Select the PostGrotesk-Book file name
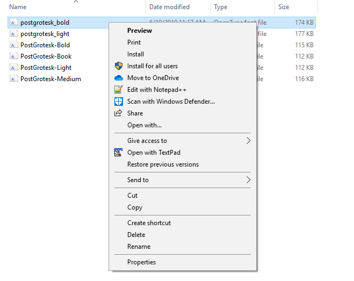This screenshot has width=354, height=281. [46, 56]
